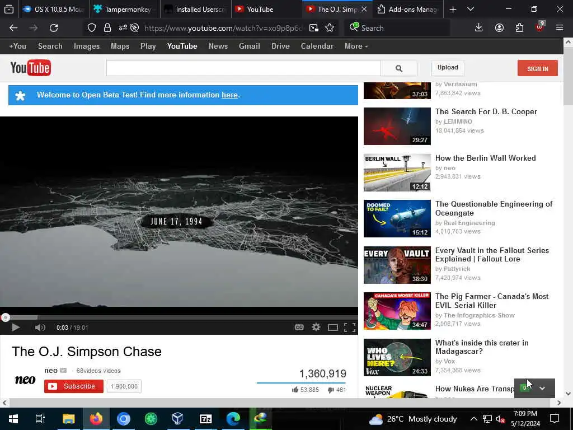Screen dimensions: 573x430
Task: Open the extensions puzzle icon
Action: coord(519,28)
